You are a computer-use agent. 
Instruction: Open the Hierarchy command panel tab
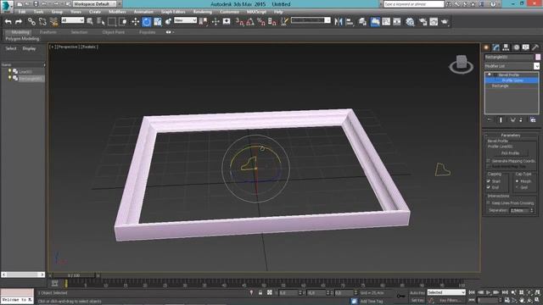[506, 47]
